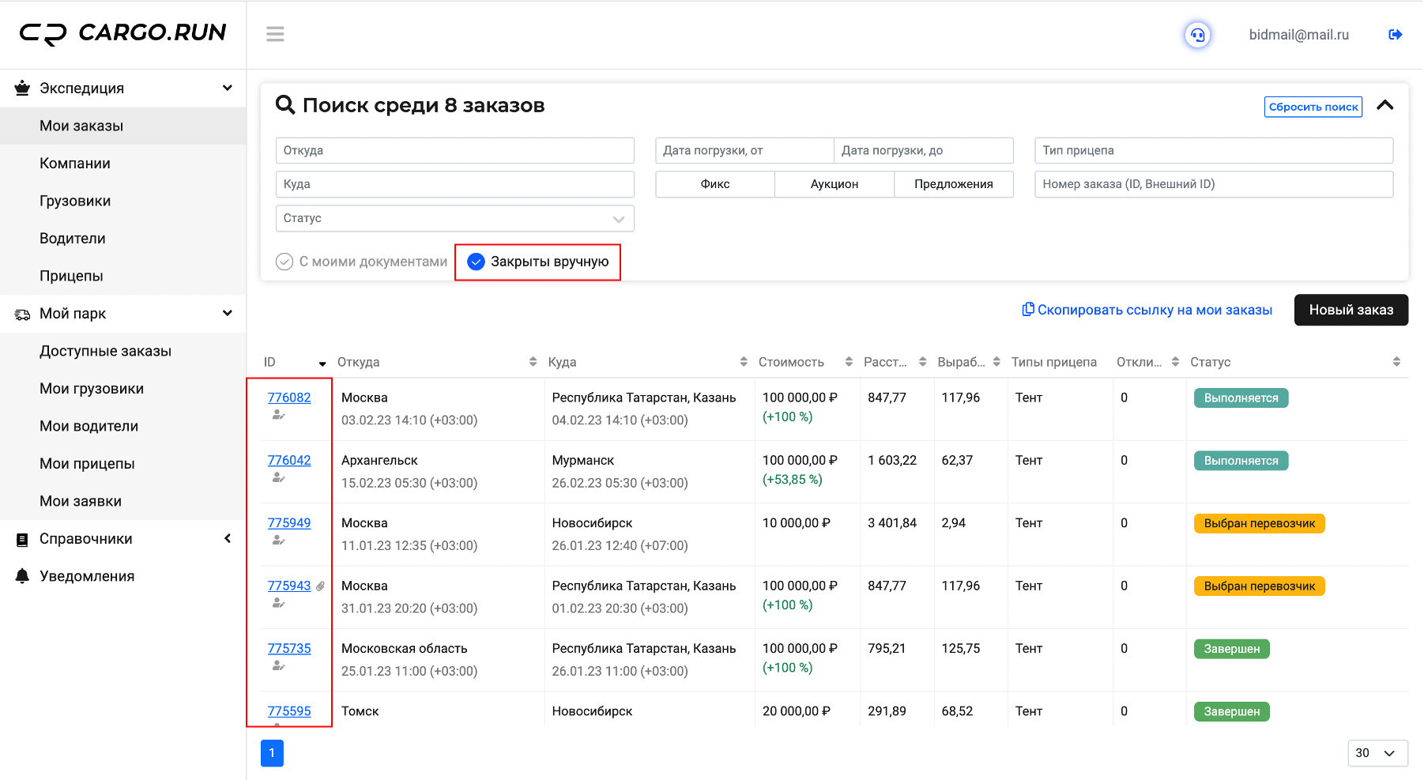
Task: Click the copy icon beside Скопировать ссылку
Action: coord(1028,309)
